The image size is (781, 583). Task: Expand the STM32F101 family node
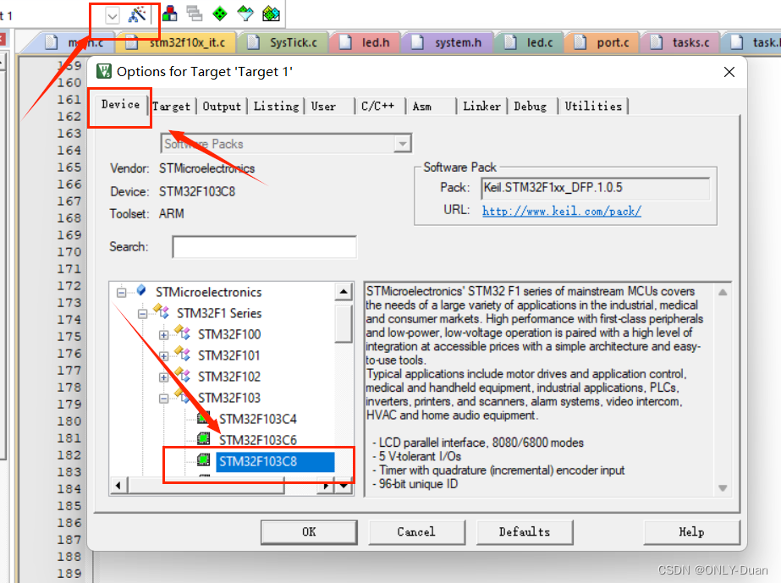click(x=164, y=356)
